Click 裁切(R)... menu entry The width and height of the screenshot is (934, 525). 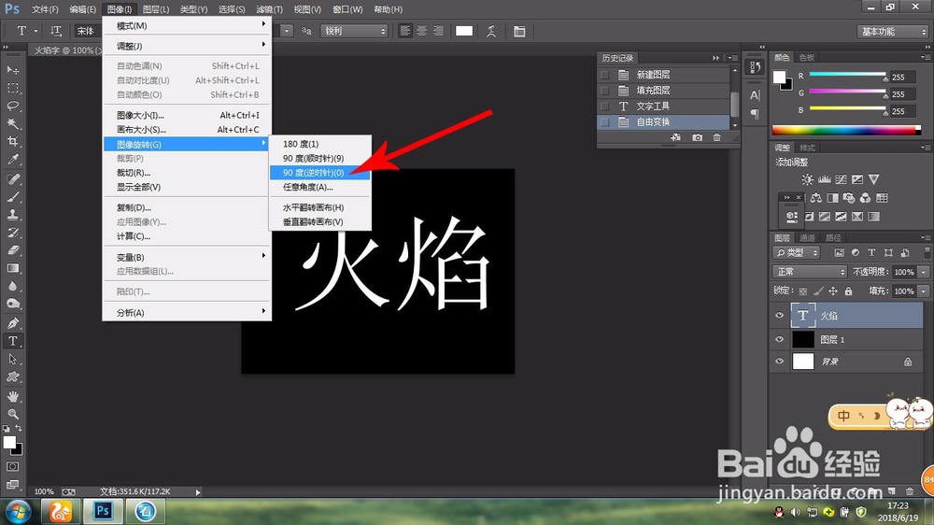pyautogui.click(x=187, y=173)
